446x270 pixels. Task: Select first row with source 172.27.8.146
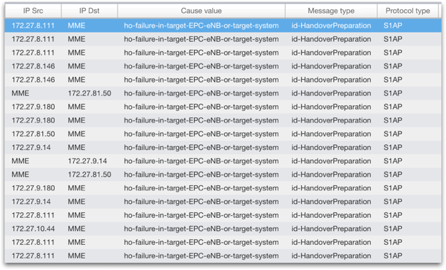click(x=32, y=66)
